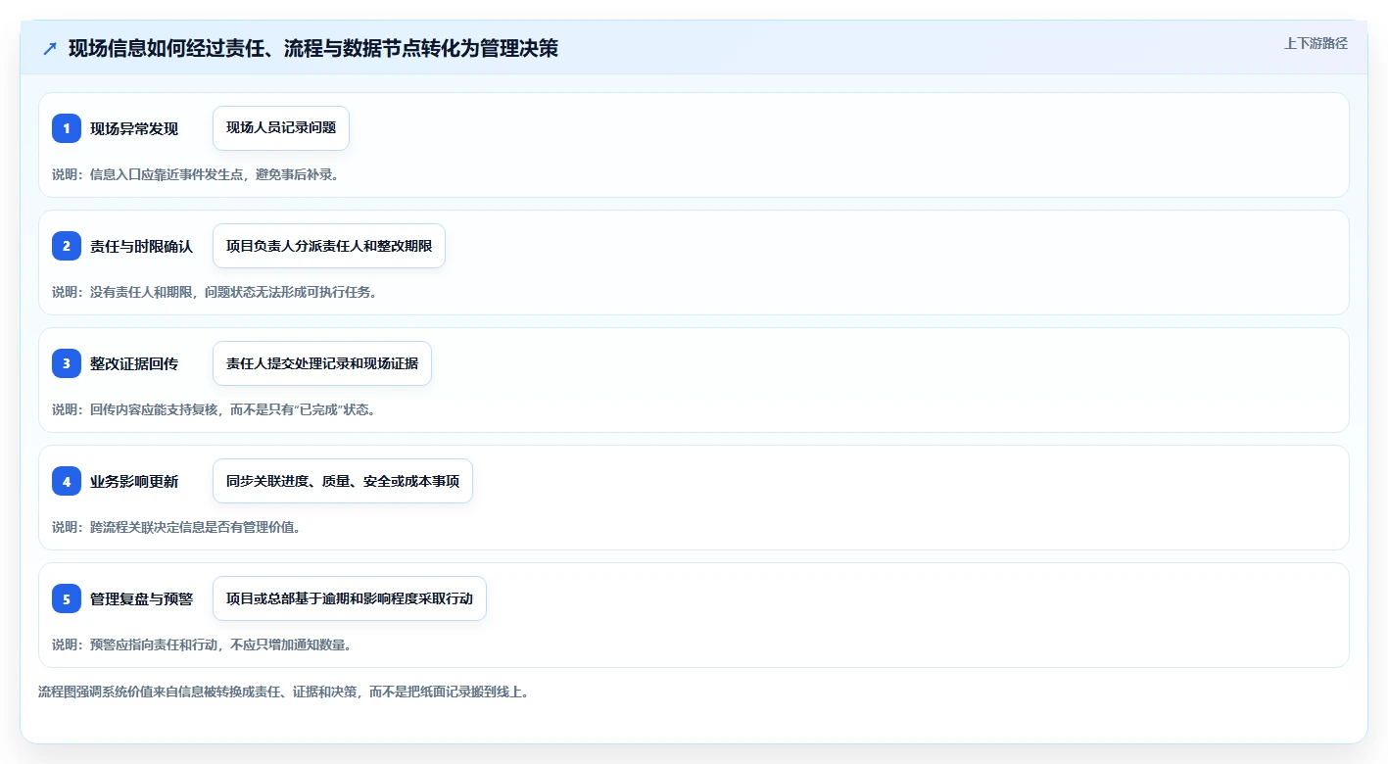The image size is (1388, 764).
Task: Click the 责任人提交处理记录和现场证据 node
Action: (322, 363)
